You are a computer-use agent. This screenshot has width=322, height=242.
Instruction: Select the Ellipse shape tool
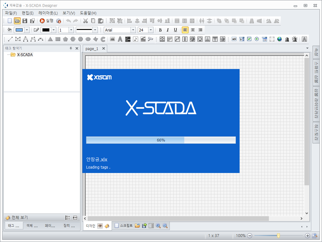88,39
